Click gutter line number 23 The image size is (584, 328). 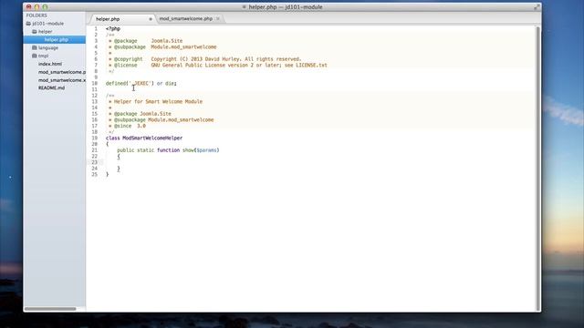click(95, 162)
